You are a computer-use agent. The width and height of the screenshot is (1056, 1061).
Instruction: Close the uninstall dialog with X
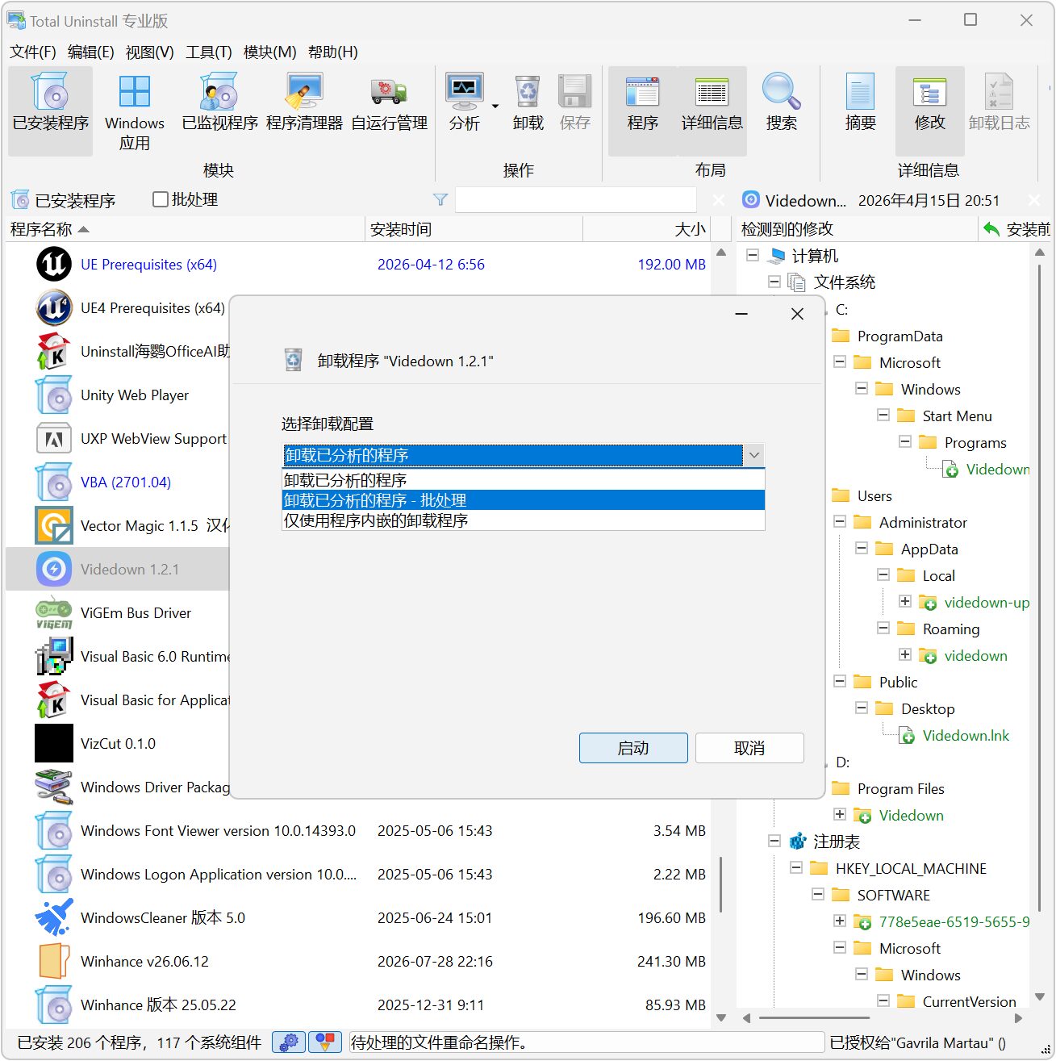(797, 314)
